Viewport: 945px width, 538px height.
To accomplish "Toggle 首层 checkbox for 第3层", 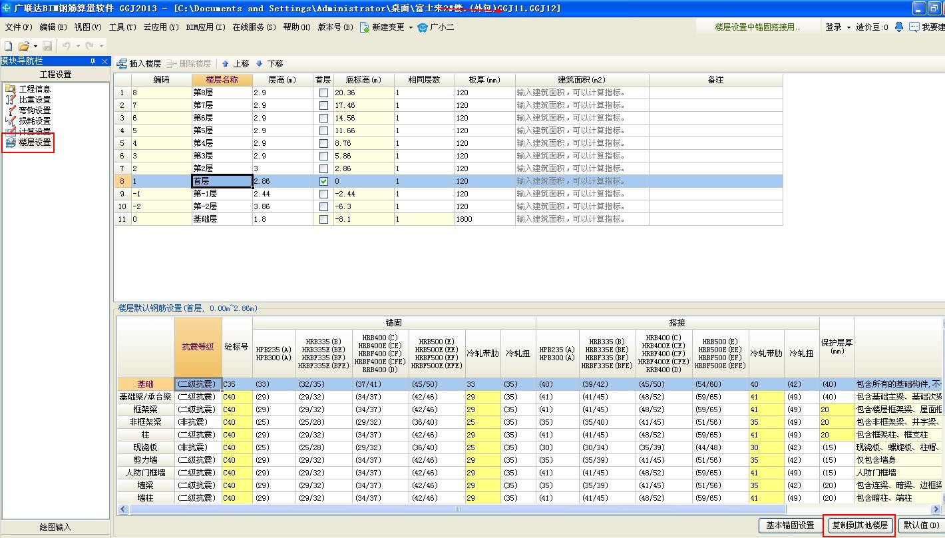I will [x=323, y=156].
